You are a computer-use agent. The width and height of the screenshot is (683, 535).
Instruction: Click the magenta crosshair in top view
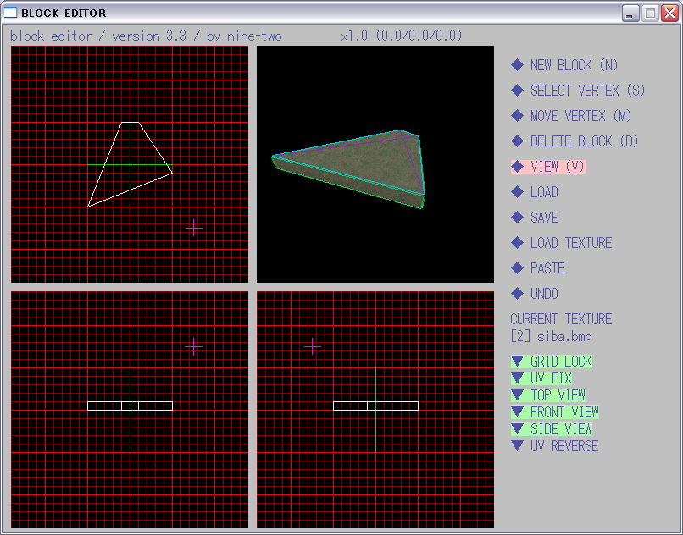(194, 228)
